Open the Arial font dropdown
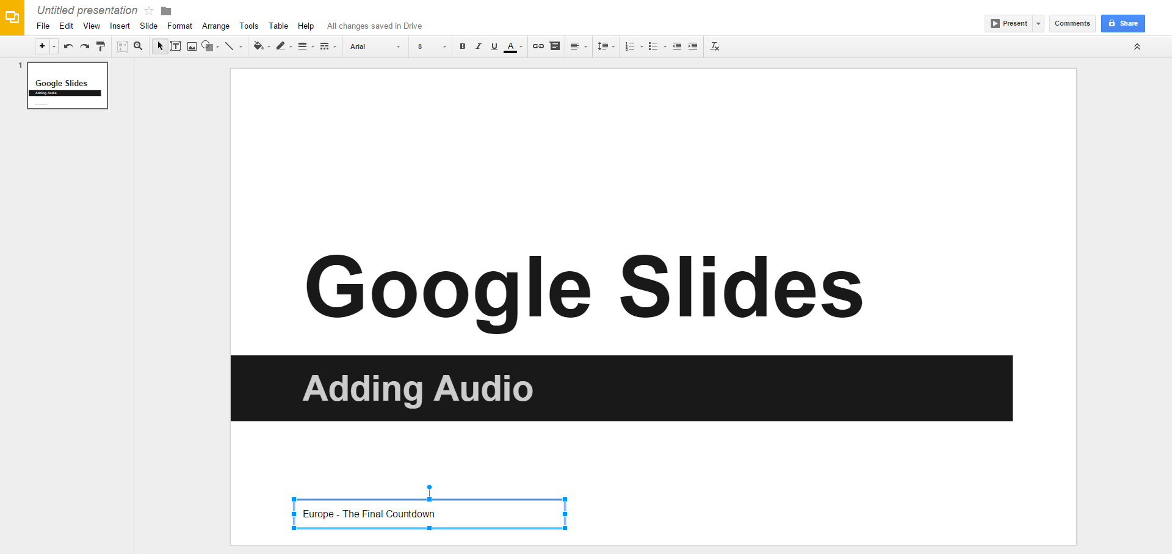This screenshot has width=1172, height=554. 375,46
